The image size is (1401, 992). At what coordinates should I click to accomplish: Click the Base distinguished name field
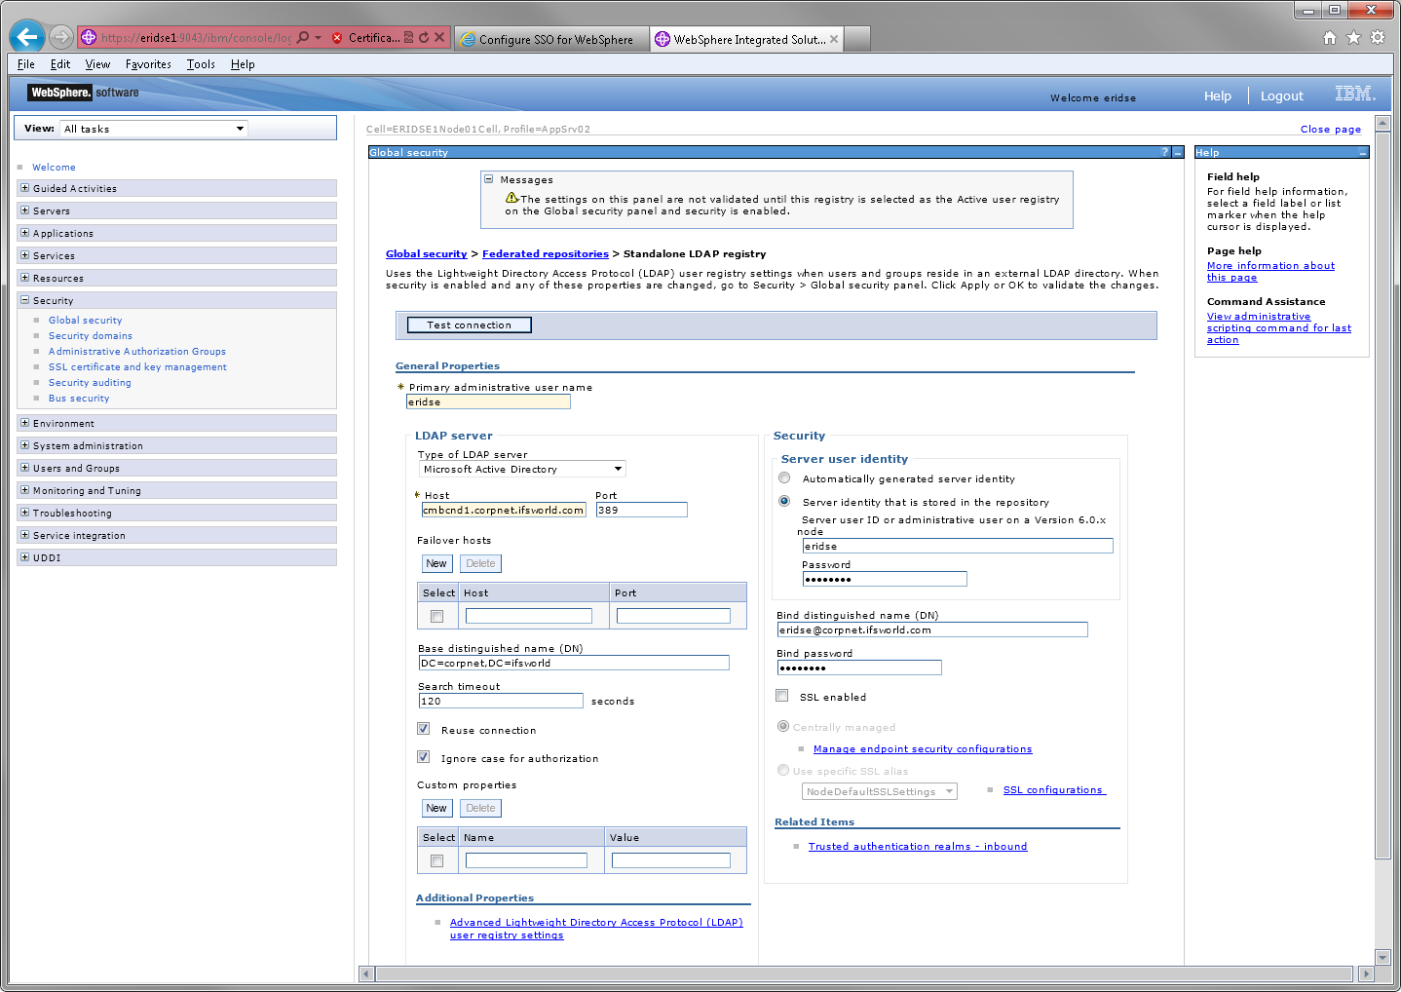(573, 663)
